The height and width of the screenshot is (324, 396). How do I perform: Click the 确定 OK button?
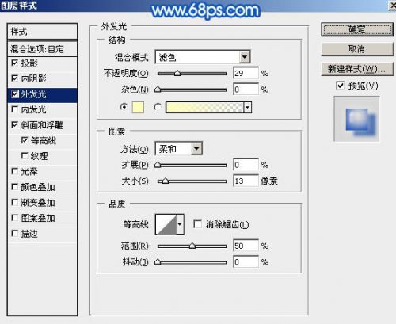[x=357, y=30]
